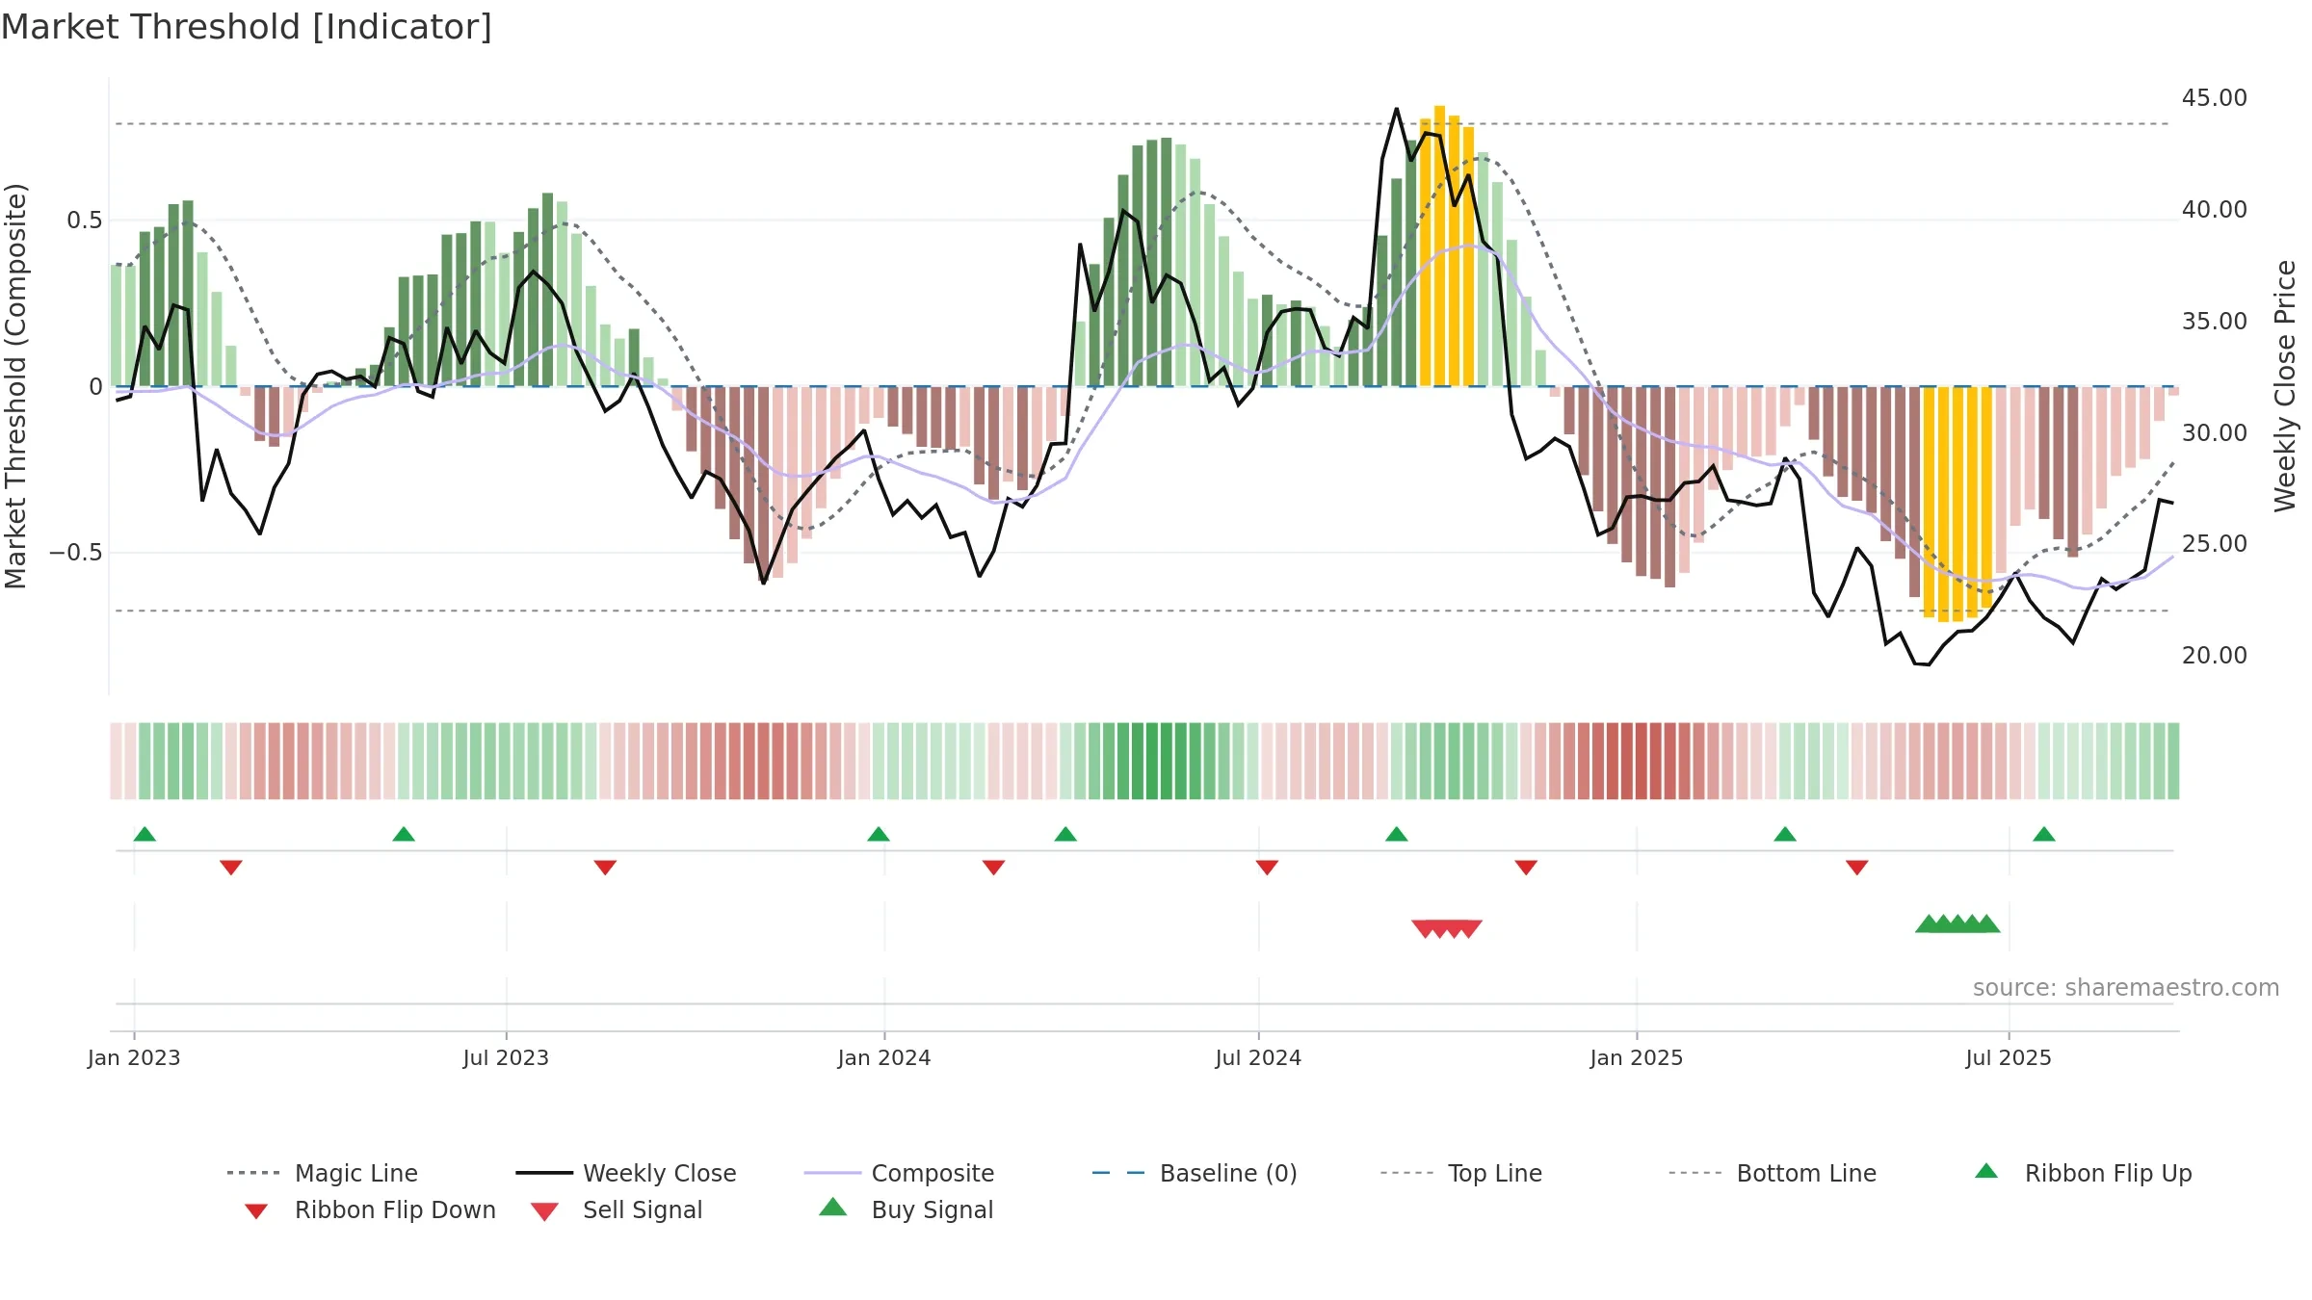
Task: Click the −0.5 composite axis label
Action: 76,553
